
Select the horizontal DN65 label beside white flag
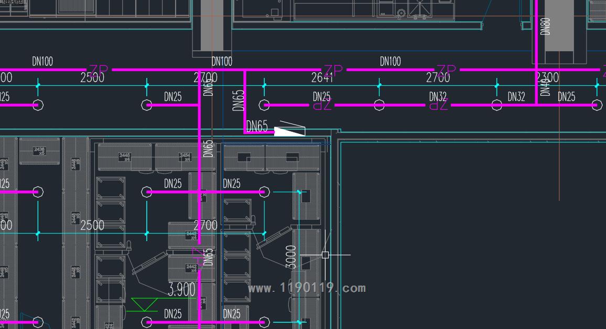tap(257, 127)
